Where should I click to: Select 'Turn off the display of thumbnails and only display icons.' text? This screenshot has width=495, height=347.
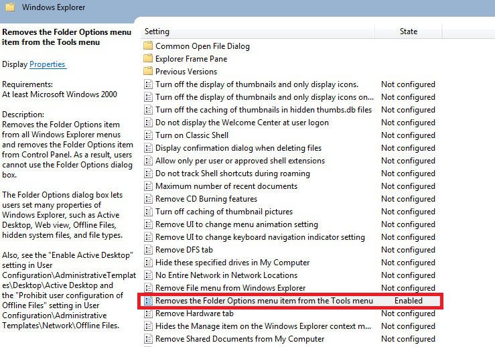pos(257,84)
